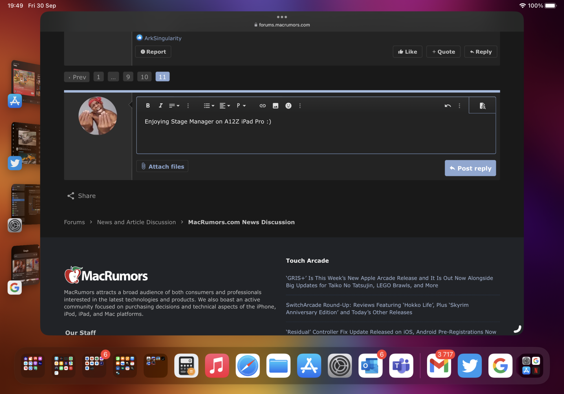The height and width of the screenshot is (394, 564).
Task: Click the user avatar beside editor
Action: tap(98, 116)
